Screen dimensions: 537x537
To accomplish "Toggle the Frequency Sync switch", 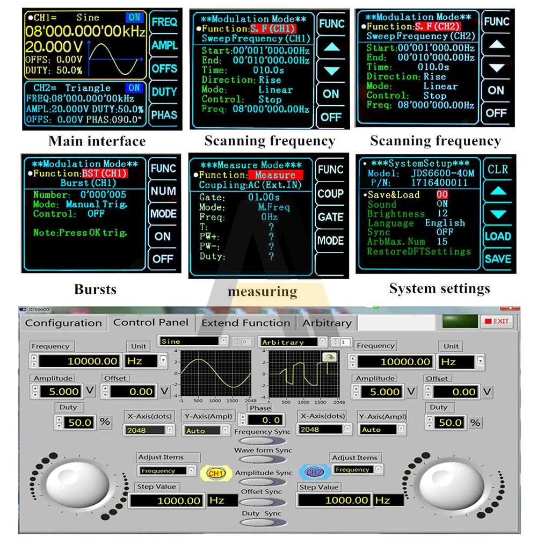I will coord(263,441).
